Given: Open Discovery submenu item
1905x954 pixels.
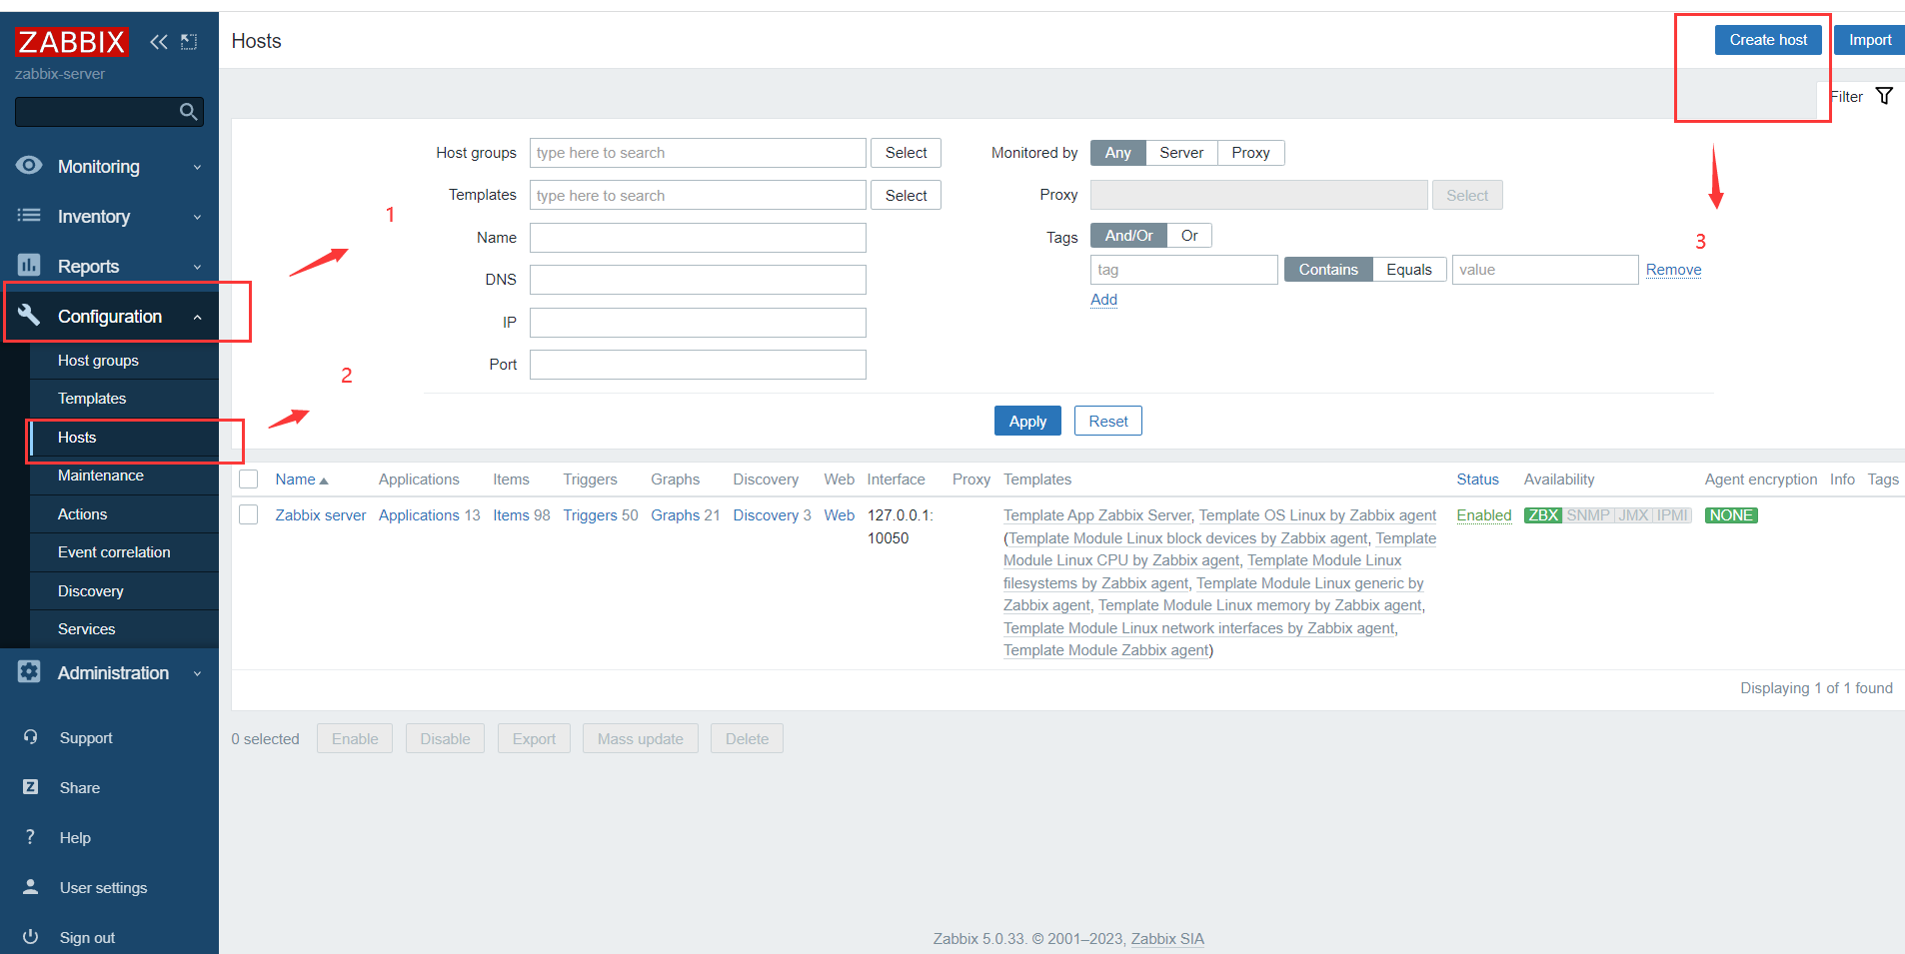Looking at the screenshot, I should point(124,591).
